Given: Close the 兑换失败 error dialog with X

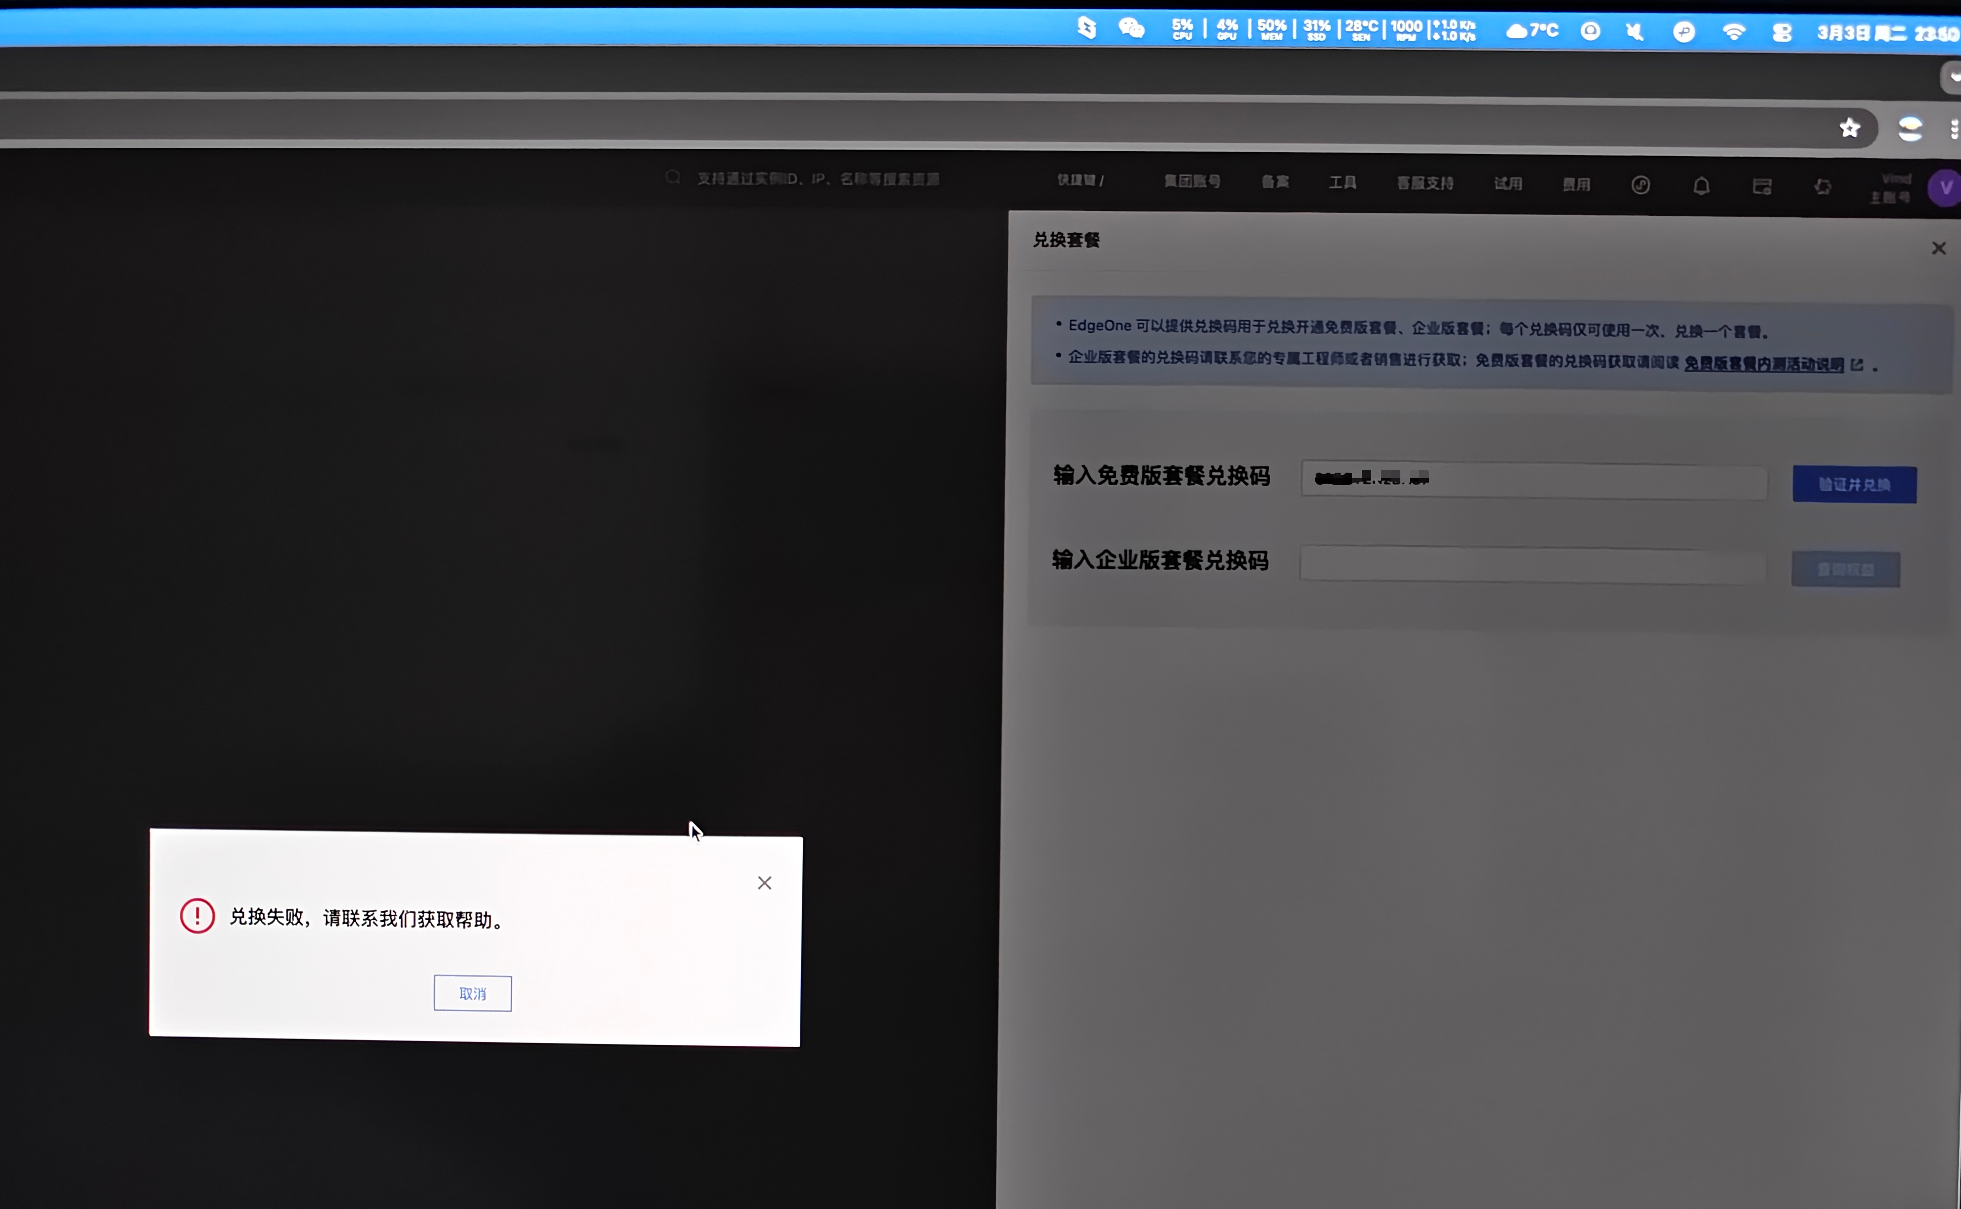Looking at the screenshot, I should 764,883.
